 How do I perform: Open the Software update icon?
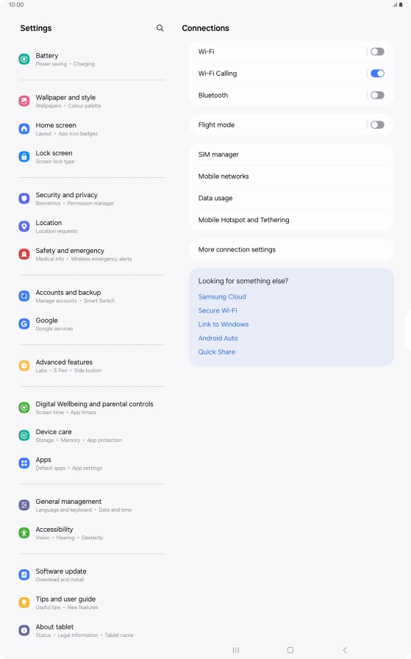coord(24,575)
